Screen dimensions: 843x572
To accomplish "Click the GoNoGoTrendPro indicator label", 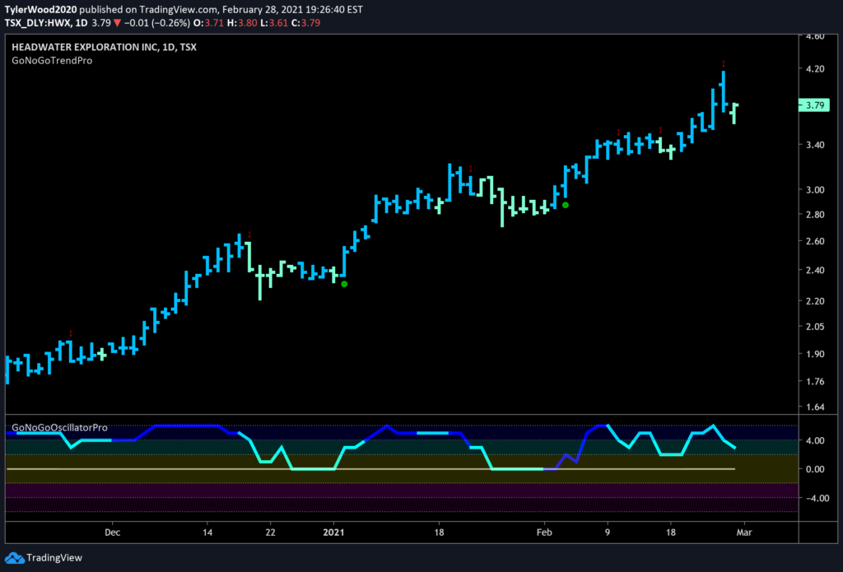I will [x=52, y=61].
